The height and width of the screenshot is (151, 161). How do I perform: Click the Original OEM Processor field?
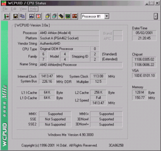(64, 49)
